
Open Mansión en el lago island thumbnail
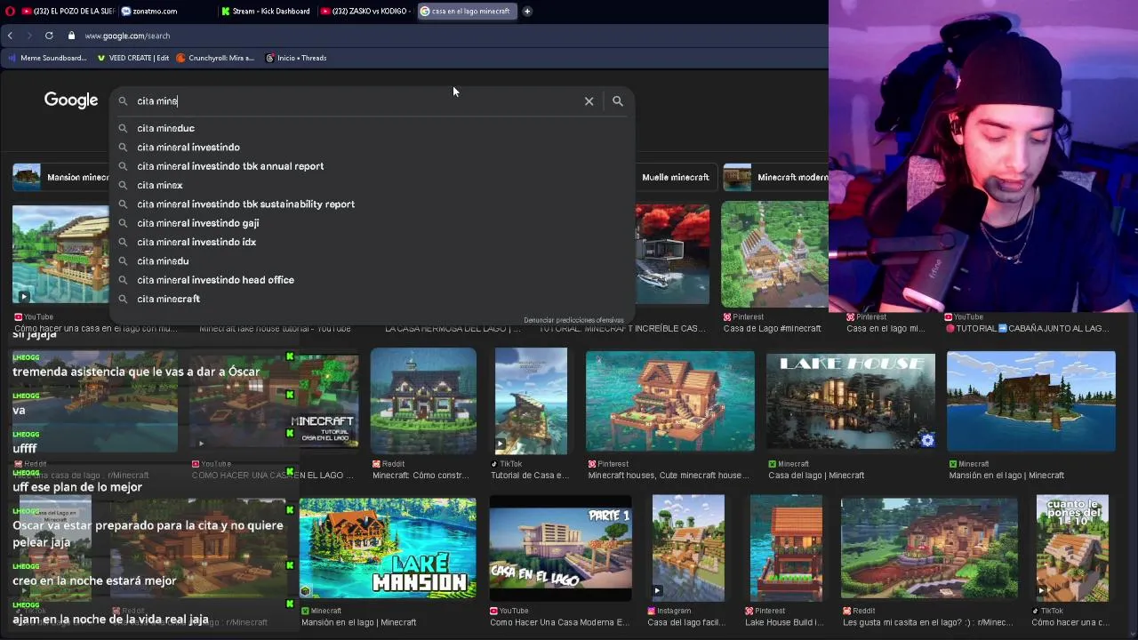pyautogui.click(x=1031, y=401)
